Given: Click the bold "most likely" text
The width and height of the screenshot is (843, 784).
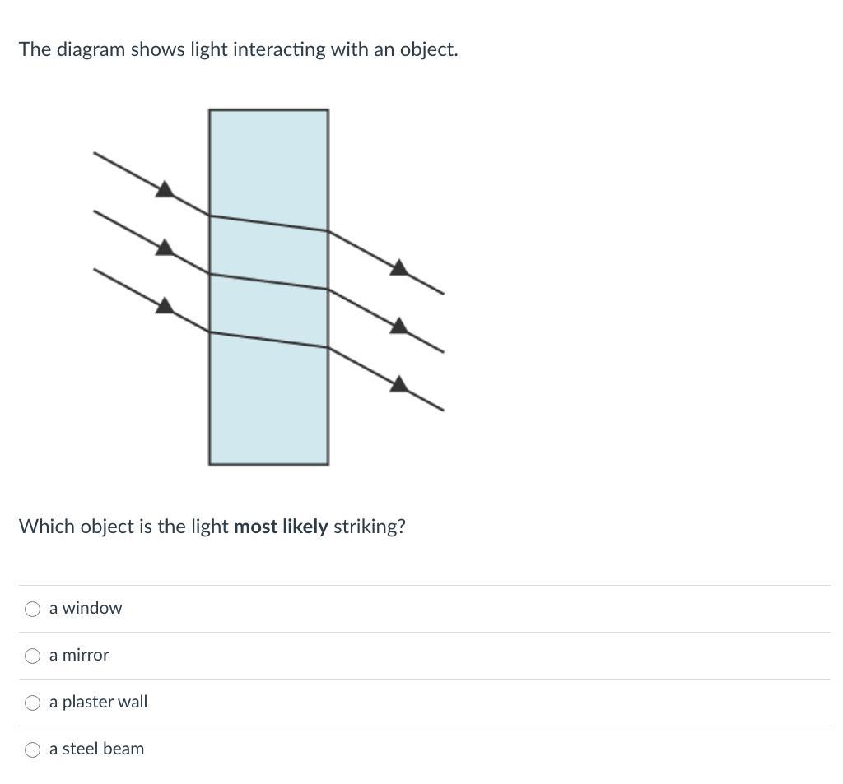Looking at the screenshot, I should point(281,527).
